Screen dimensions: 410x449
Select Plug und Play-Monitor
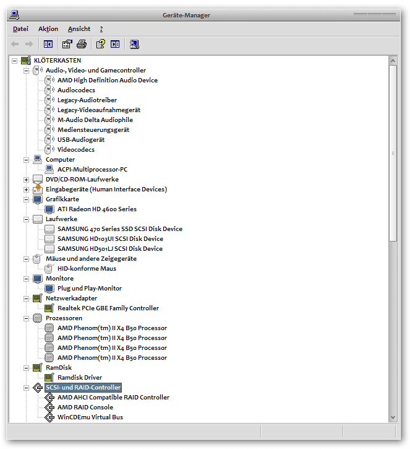(90, 289)
